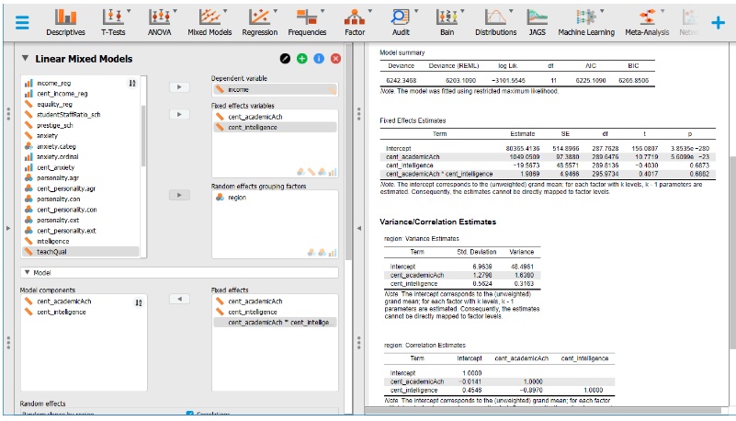Screen dimensions: 736x421
Task: Click the available variables list scrollbar
Action: [x=143, y=136]
